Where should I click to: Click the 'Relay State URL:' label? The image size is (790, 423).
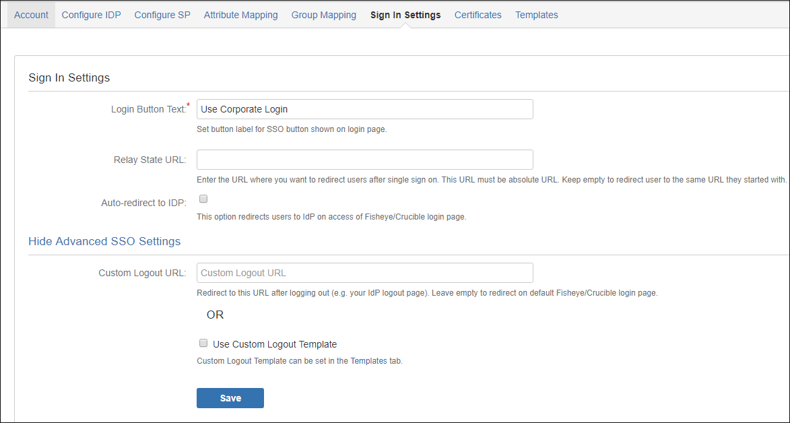150,160
